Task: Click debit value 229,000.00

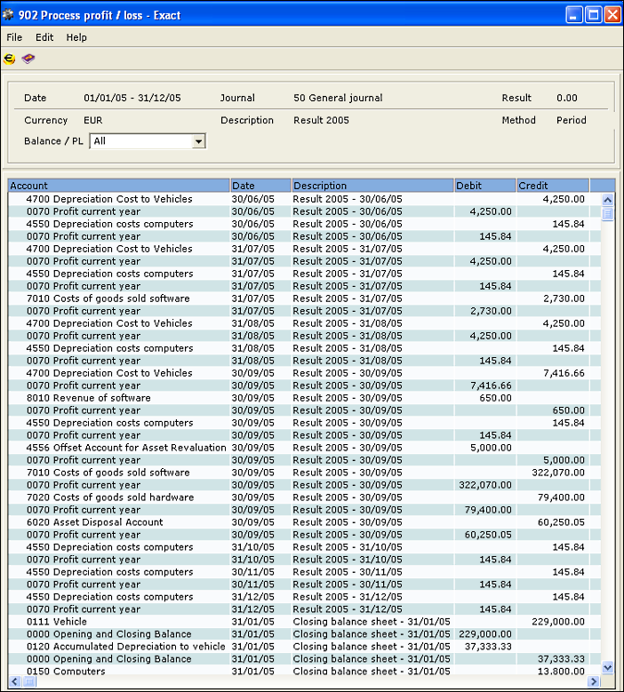Action: pos(485,634)
